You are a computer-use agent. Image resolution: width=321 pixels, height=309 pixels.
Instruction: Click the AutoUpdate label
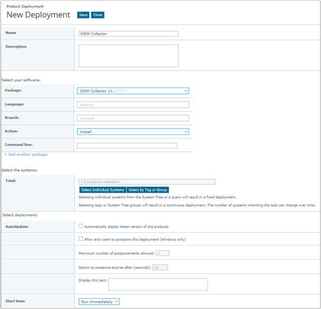coord(17,227)
